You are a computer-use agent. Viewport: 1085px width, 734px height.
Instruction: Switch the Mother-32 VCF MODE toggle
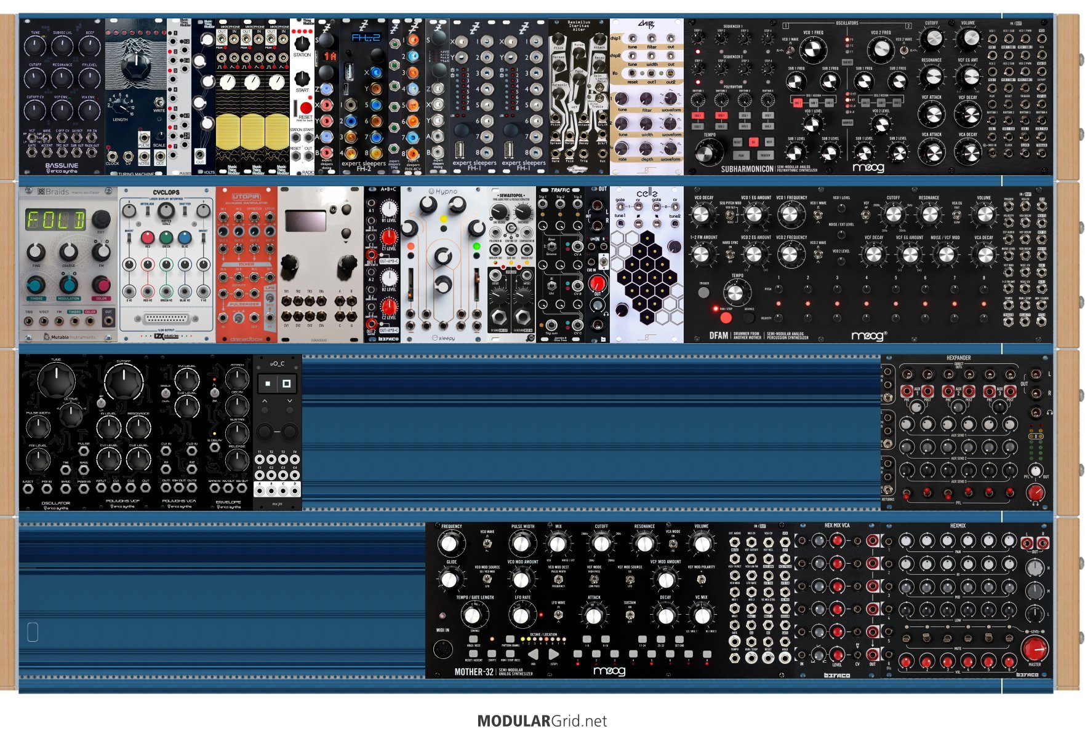point(594,579)
